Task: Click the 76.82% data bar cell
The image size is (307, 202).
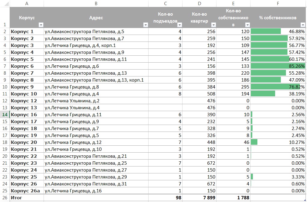Action: [278, 87]
